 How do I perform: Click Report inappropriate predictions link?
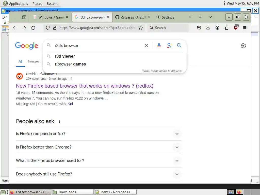(x=161, y=71)
